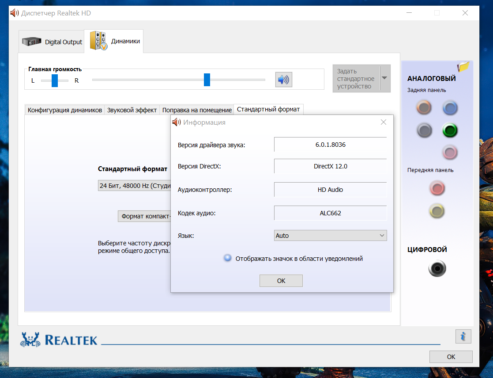Viewport: 493px width, 378px height.
Task: Click the gray rear panel jack
Action: [x=425, y=130]
